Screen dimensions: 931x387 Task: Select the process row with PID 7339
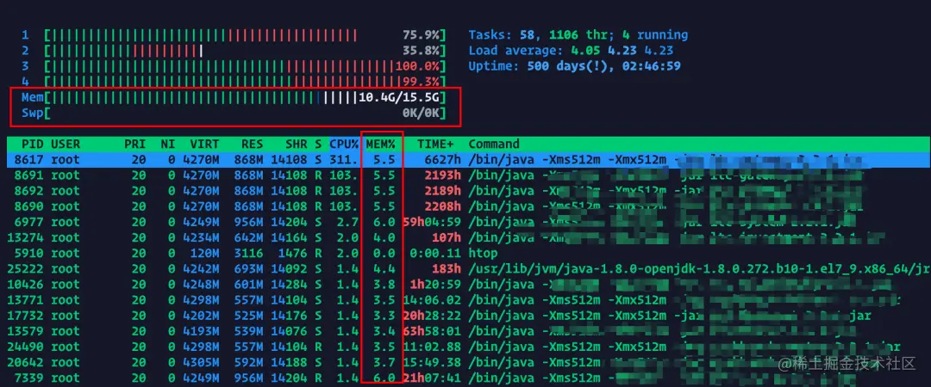pos(469,378)
